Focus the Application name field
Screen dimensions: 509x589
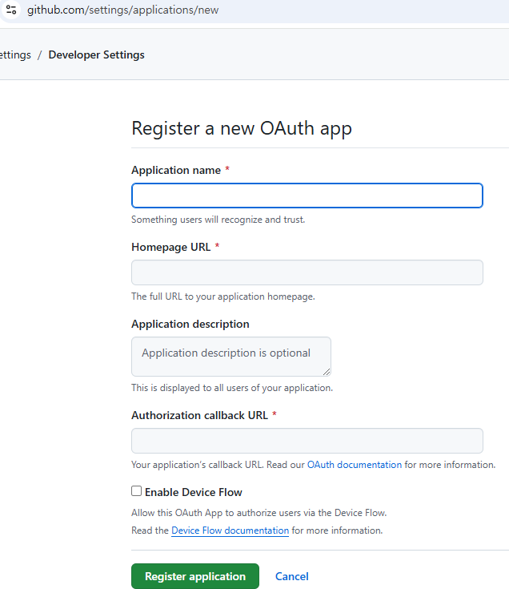point(307,196)
